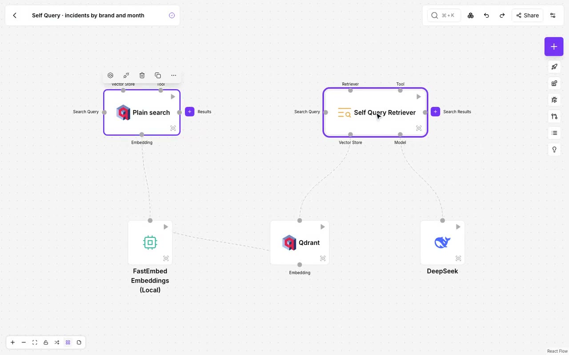Open the bug debug panel
The image size is (569, 355).
[554, 100]
